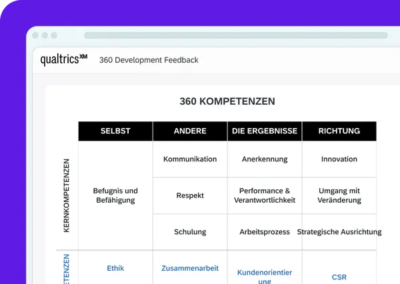
Task: Click the Befugnis und Befähigung cell
Action: (115, 195)
